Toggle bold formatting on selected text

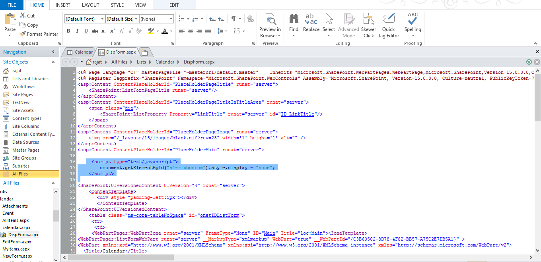point(68,31)
